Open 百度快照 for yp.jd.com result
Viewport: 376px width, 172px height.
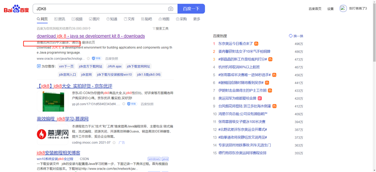tap(147, 104)
